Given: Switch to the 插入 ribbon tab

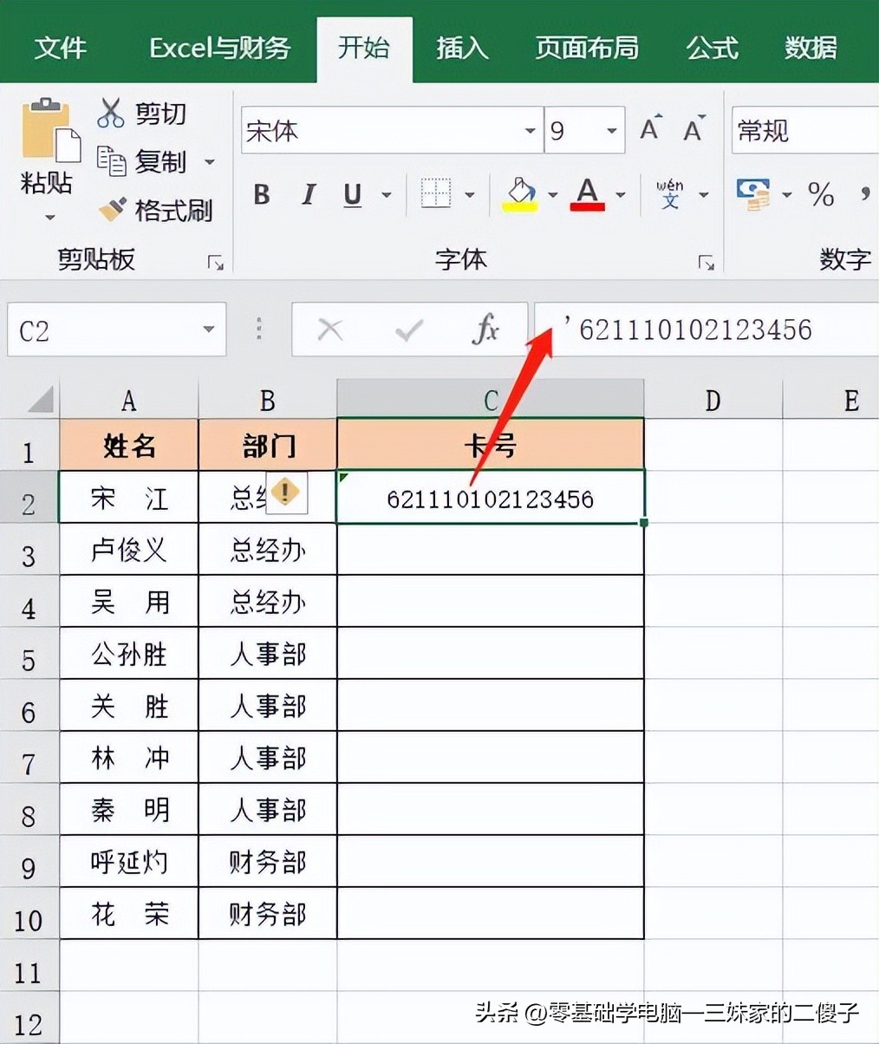Looking at the screenshot, I should pos(462,49).
